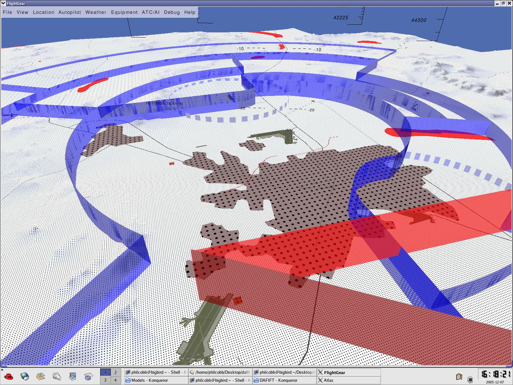Open the Autopilot menu
This screenshot has width=513, height=385.
(x=70, y=12)
